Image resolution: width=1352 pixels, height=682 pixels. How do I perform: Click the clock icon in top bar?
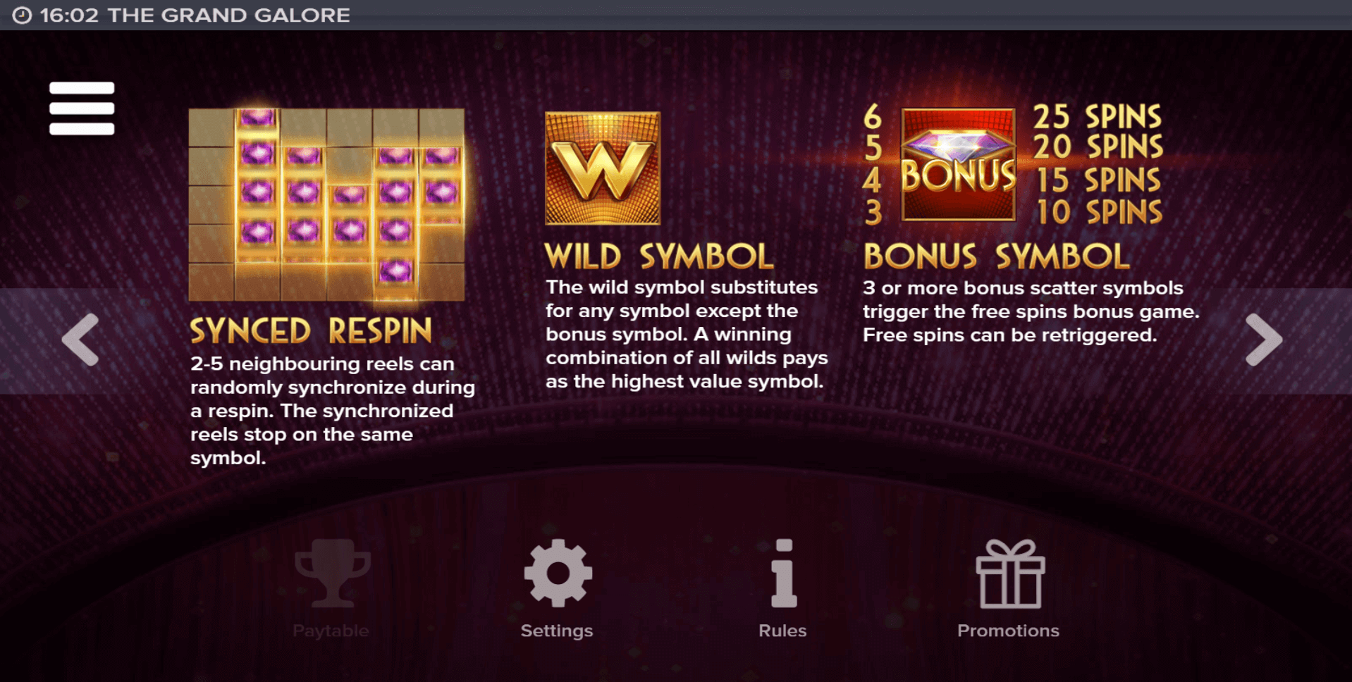coord(22,15)
